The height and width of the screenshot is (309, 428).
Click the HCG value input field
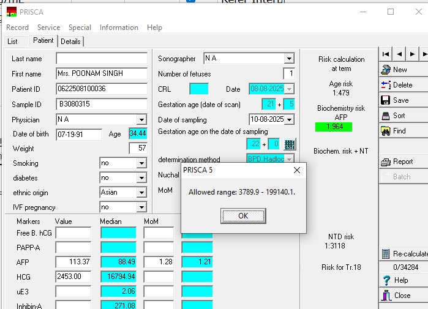pos(73,277)
